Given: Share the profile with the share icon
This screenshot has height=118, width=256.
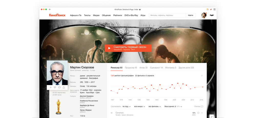Looking at the screenshot, I should coord(64,87).
